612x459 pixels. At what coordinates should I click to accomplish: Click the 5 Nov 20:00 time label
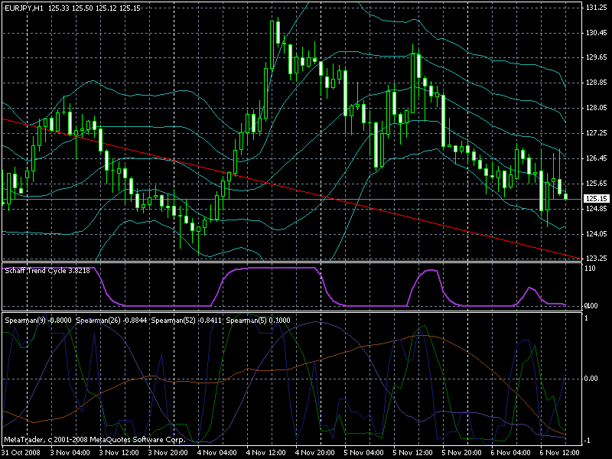(462, 453)
